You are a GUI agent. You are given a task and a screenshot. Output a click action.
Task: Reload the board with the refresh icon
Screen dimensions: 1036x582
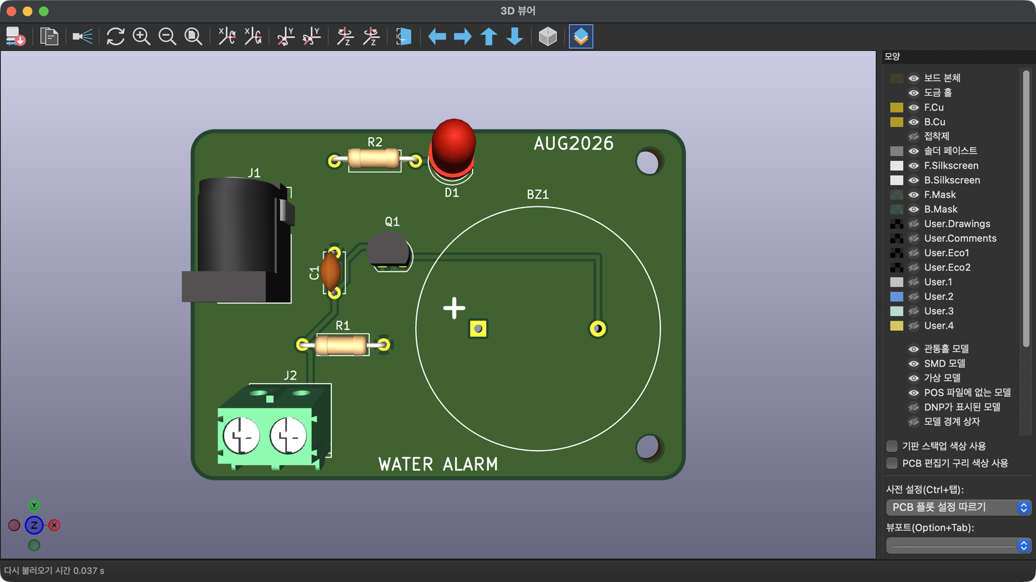tap(115, 37)
